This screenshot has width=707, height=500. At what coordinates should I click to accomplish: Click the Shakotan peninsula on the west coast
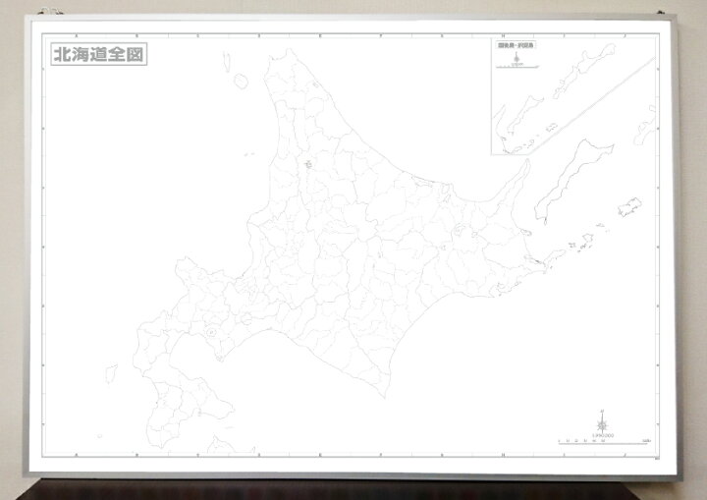pos(184,265)
